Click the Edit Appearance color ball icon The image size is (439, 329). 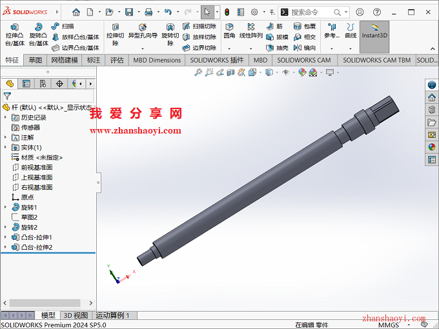(x=301, y=73)
